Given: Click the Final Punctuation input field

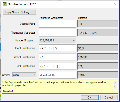Looking at the screenshot, I should (57, 66).
